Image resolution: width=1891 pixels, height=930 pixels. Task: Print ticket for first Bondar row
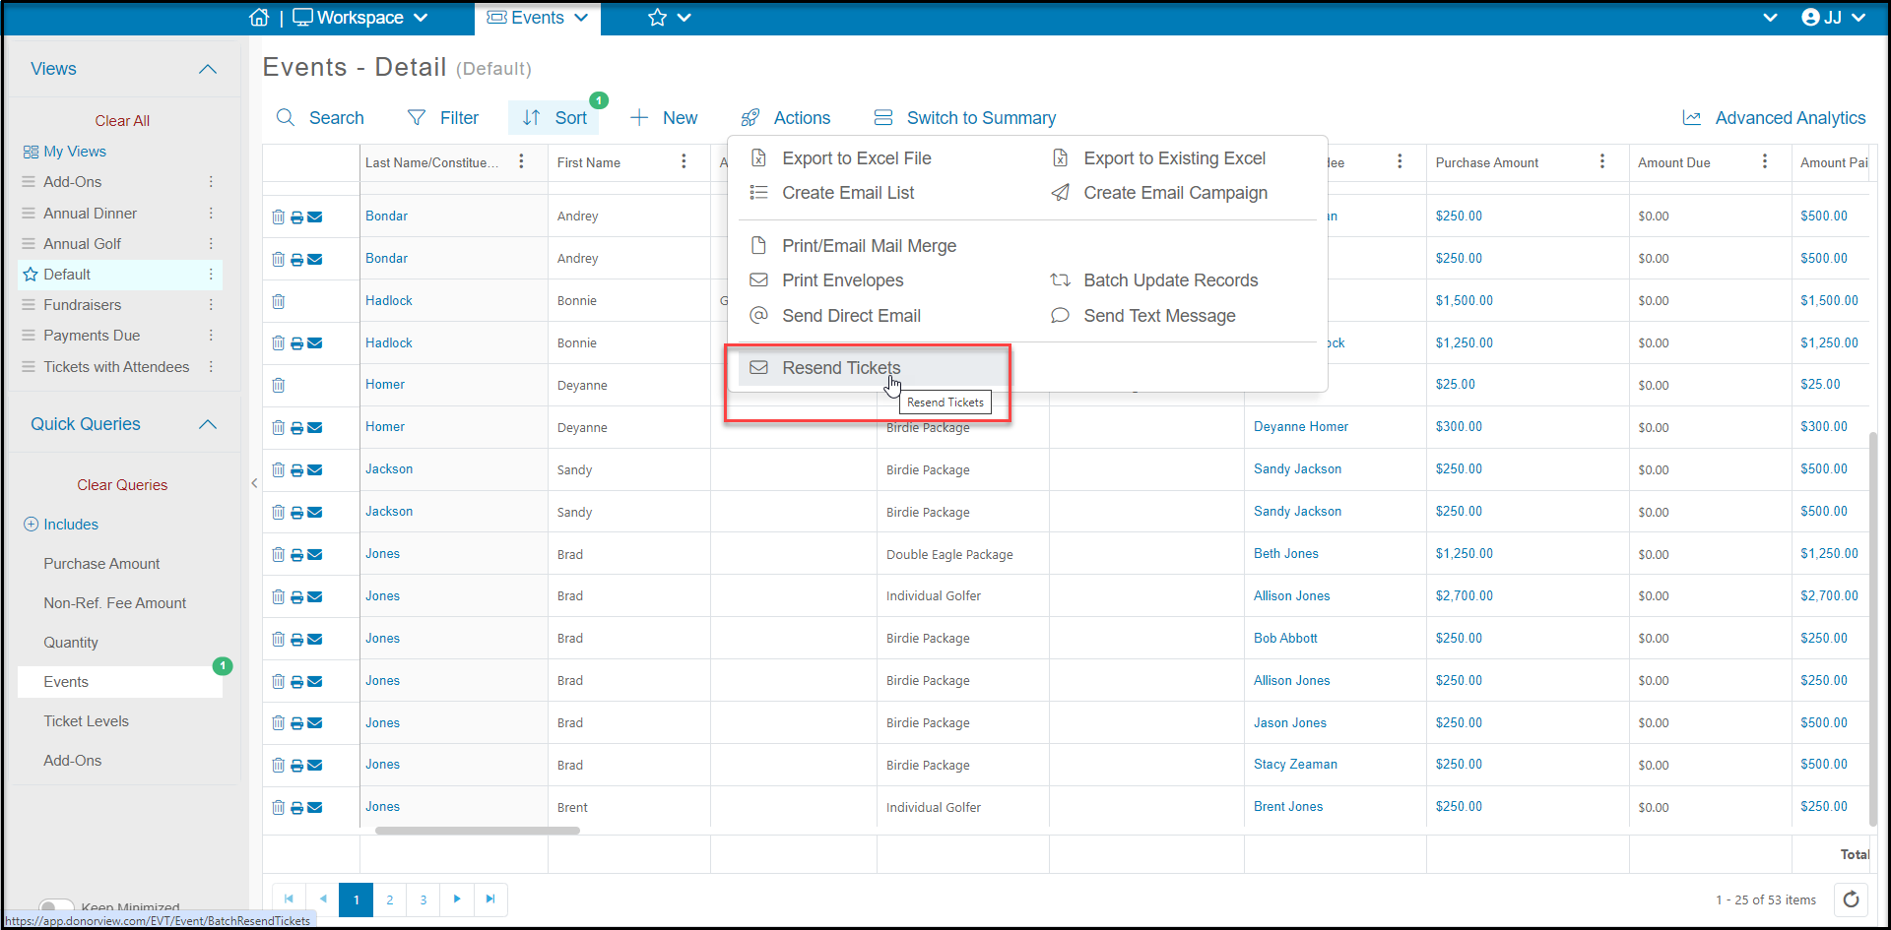point(296,217)
